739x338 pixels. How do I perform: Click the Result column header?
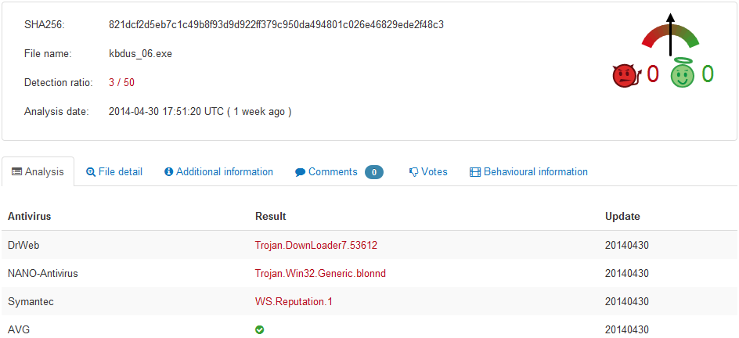[271, 217]
